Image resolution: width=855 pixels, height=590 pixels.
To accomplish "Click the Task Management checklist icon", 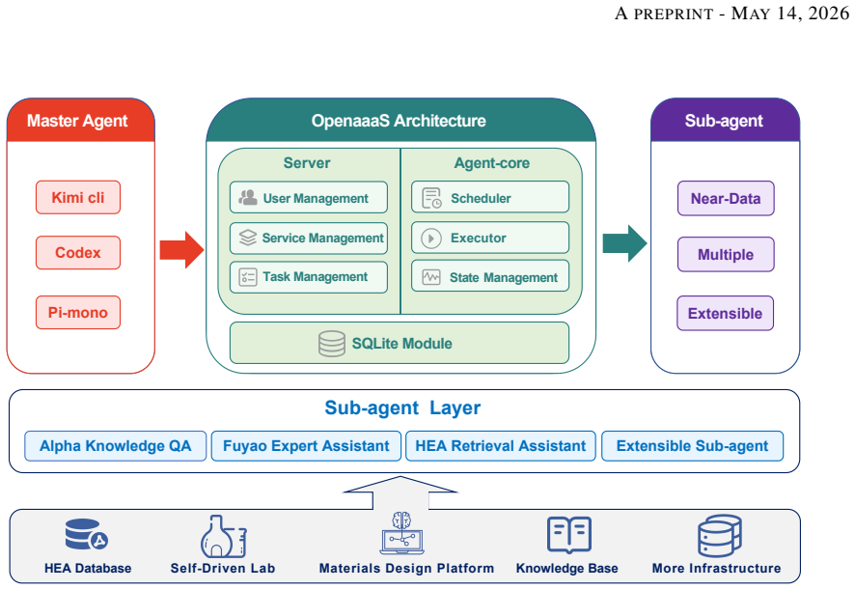I will click(x=248, y=277).
